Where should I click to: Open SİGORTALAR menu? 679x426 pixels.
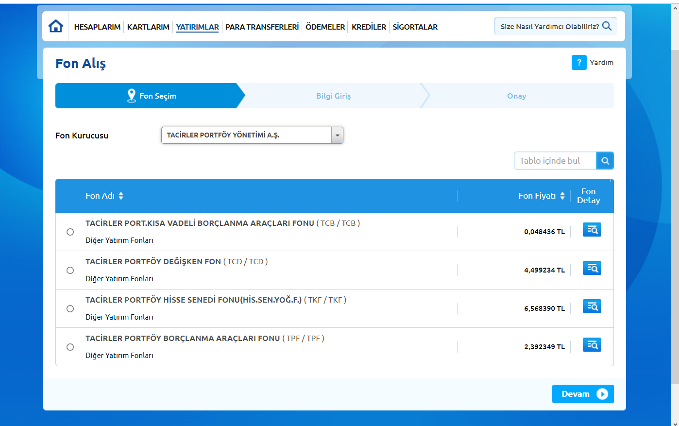415,27
